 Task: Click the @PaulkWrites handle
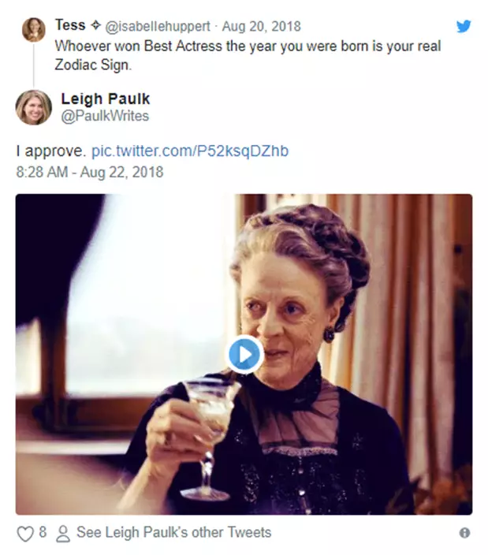tap(105, 116)
